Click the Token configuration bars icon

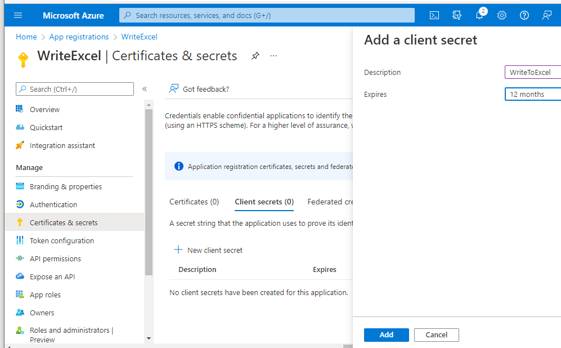(x=20, y=240)
